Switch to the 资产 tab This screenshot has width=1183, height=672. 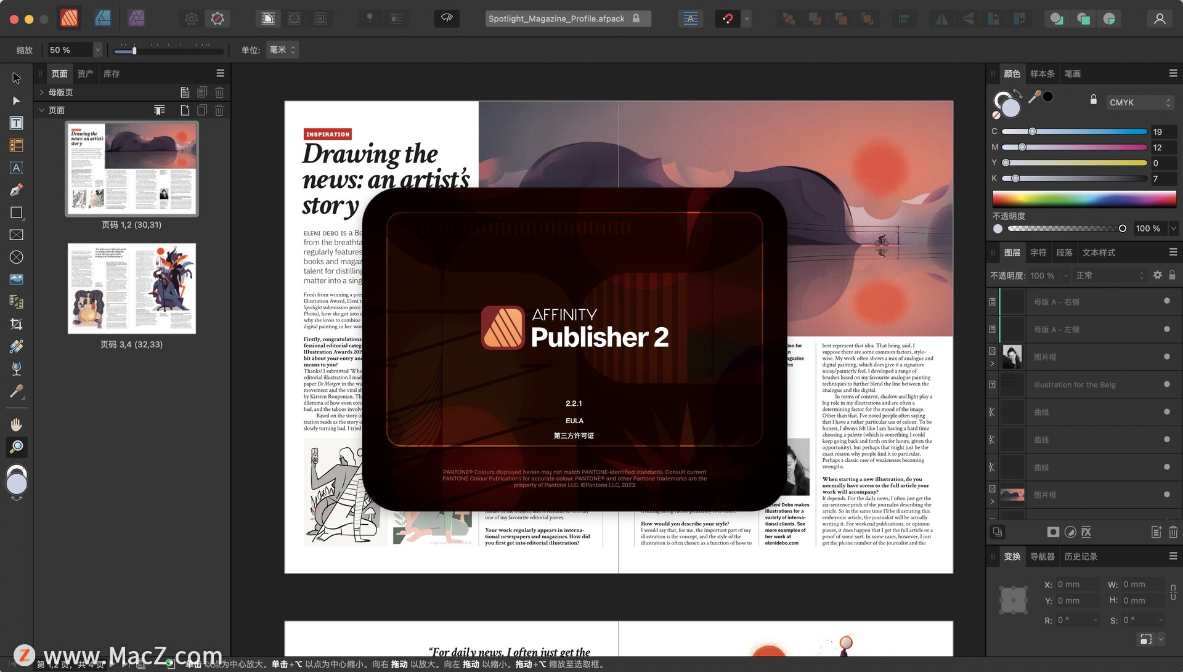click(86, 74)
